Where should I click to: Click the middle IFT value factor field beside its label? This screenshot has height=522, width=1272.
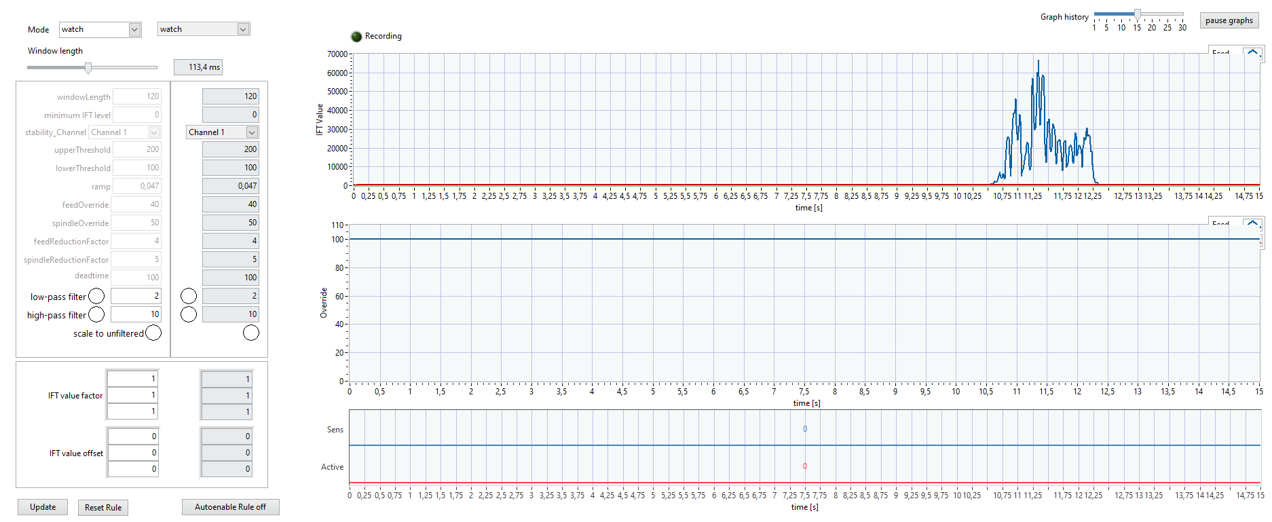(x=133, y=395)
